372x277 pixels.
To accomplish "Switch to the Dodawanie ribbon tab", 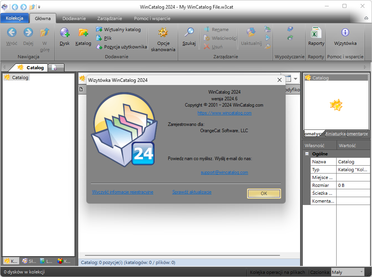I will pyautogui.click(x=74, y=18).
